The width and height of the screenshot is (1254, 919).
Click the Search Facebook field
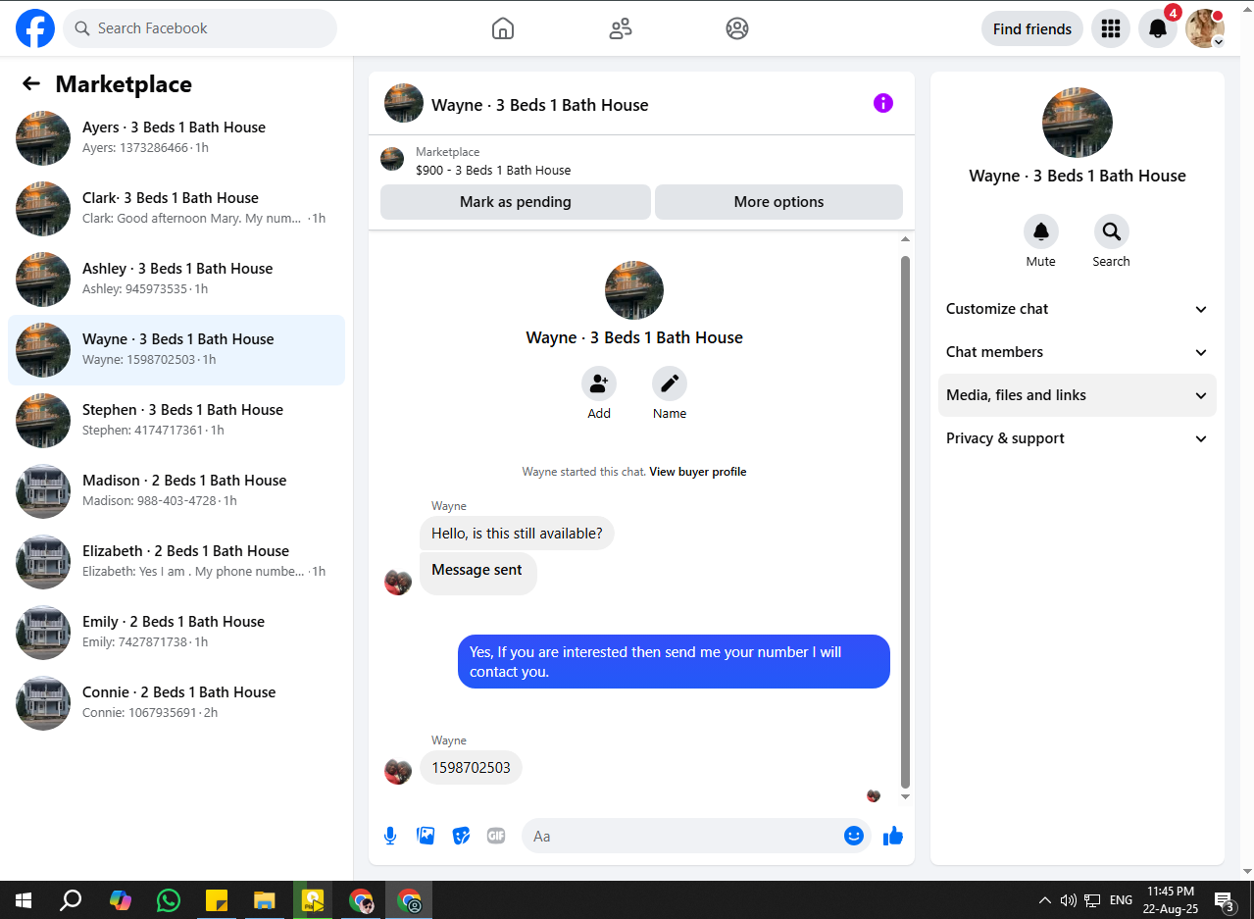pos(200,28)
